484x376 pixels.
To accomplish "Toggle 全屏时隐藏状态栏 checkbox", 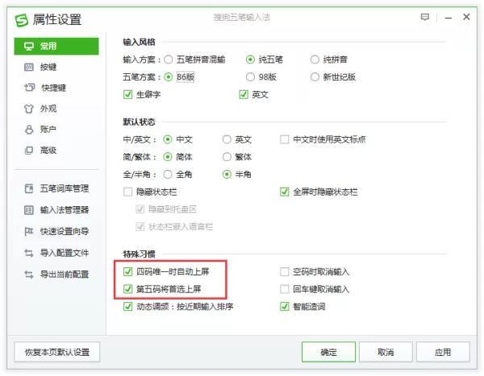I will [284, 192].
